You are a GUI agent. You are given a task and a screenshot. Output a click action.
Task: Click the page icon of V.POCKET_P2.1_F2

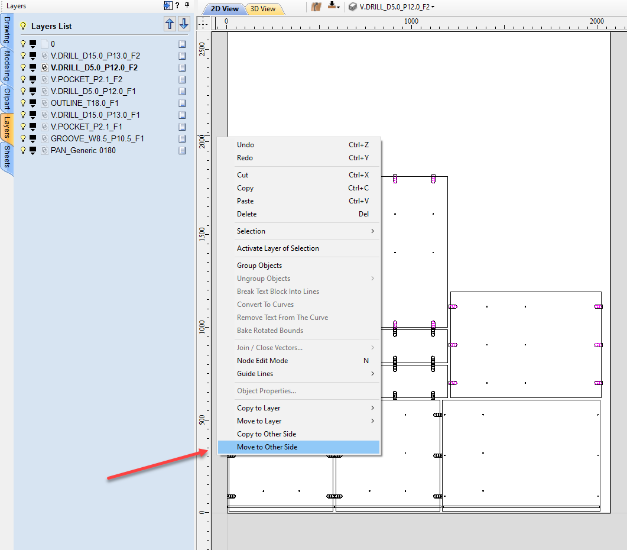coord(182,79)
